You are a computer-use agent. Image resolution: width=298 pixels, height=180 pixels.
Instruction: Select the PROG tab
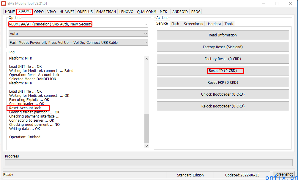(x=196, y=12)
